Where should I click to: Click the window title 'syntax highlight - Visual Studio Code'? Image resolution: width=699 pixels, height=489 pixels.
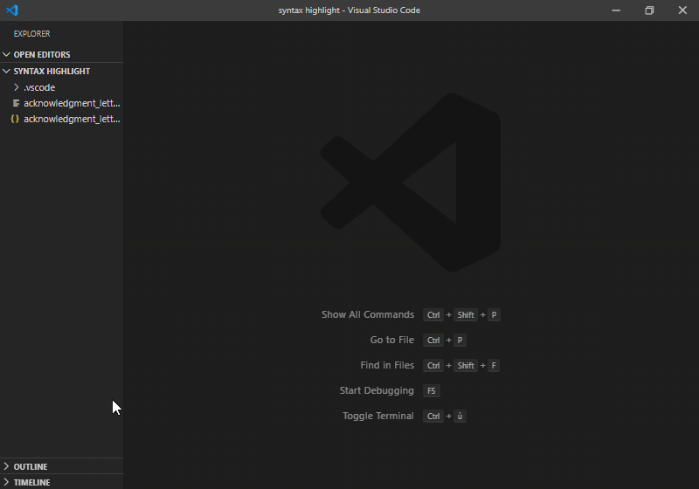click(x=349, y=10)
